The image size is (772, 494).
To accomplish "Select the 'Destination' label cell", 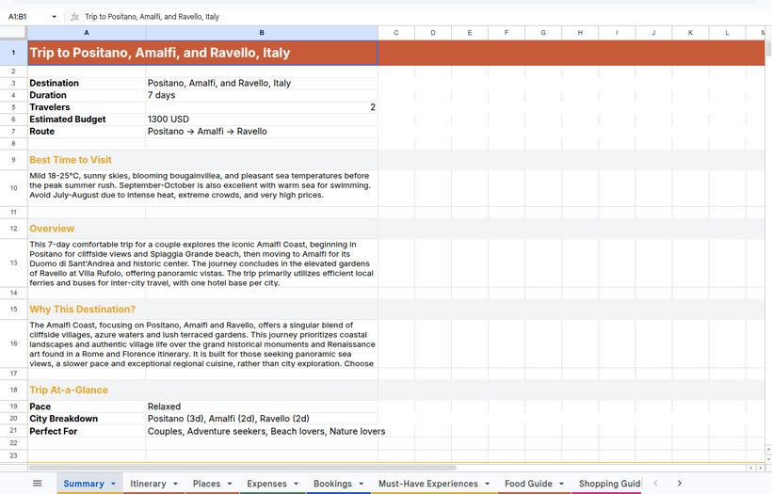I will click(87, 83).
